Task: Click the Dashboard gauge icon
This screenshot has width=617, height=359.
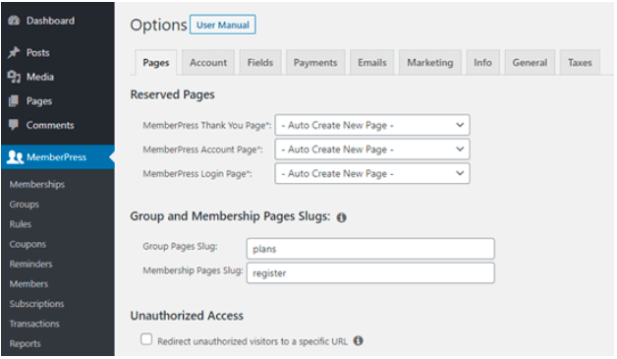Action: pos(14,21)
